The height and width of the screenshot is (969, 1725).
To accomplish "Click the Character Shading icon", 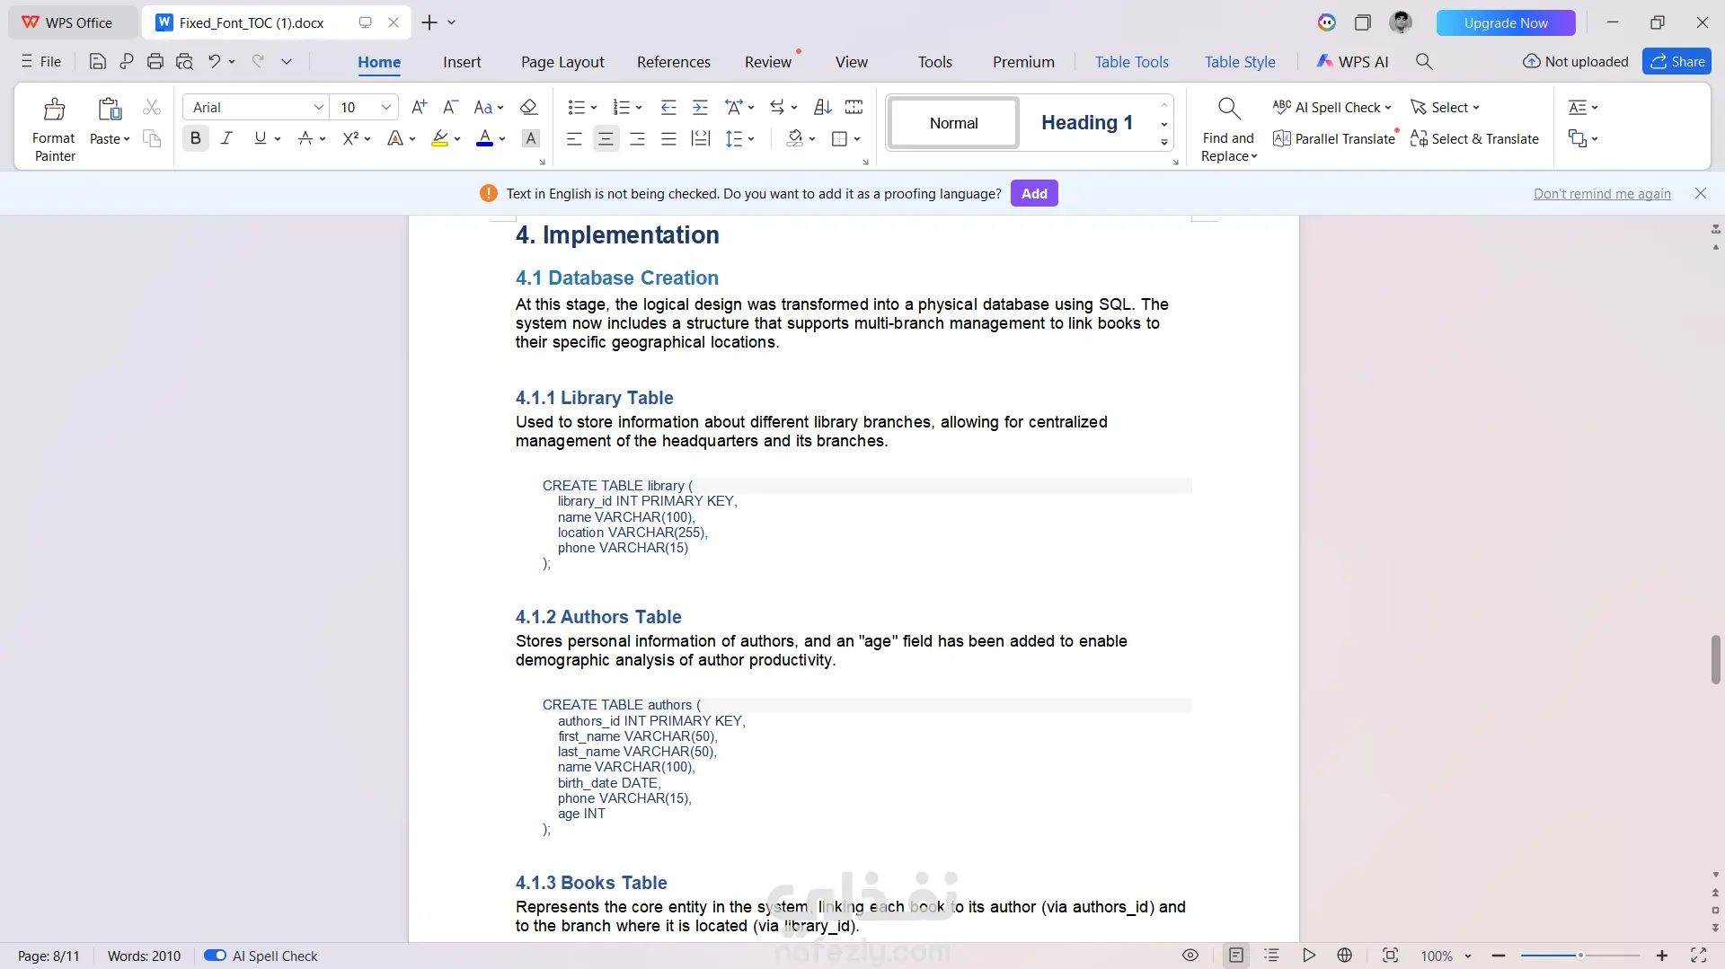I will point(531,138).
